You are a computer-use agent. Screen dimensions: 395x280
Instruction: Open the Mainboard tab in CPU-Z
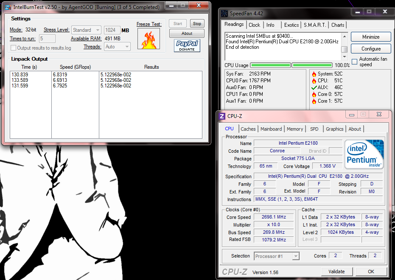[271, 129]
